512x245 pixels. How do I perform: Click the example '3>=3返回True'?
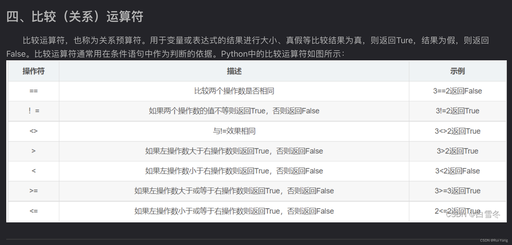click(x=458, y=191)
